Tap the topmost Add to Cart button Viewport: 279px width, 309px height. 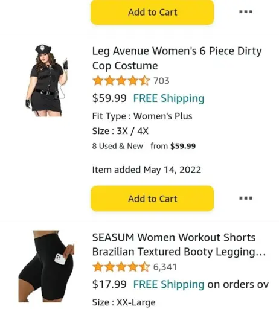point(152,12)
